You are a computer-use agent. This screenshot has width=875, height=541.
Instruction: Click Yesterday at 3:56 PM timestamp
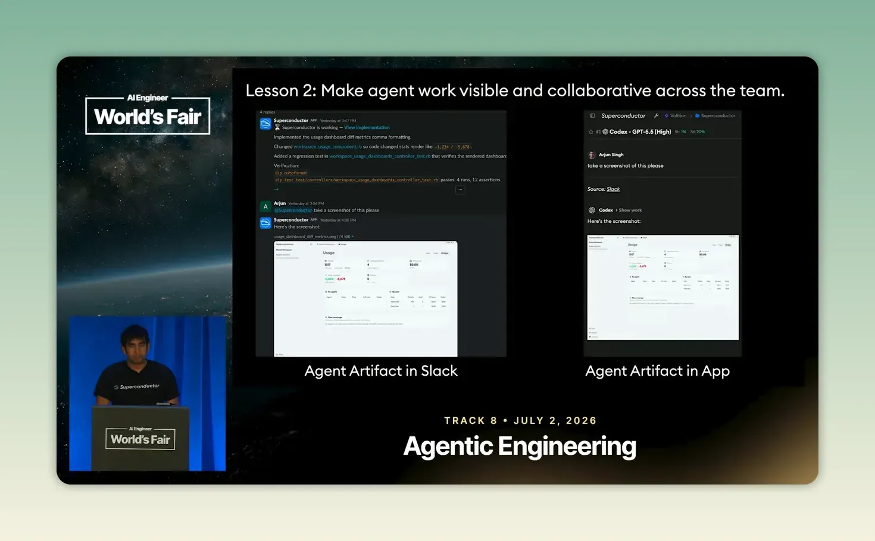point(306,203)
